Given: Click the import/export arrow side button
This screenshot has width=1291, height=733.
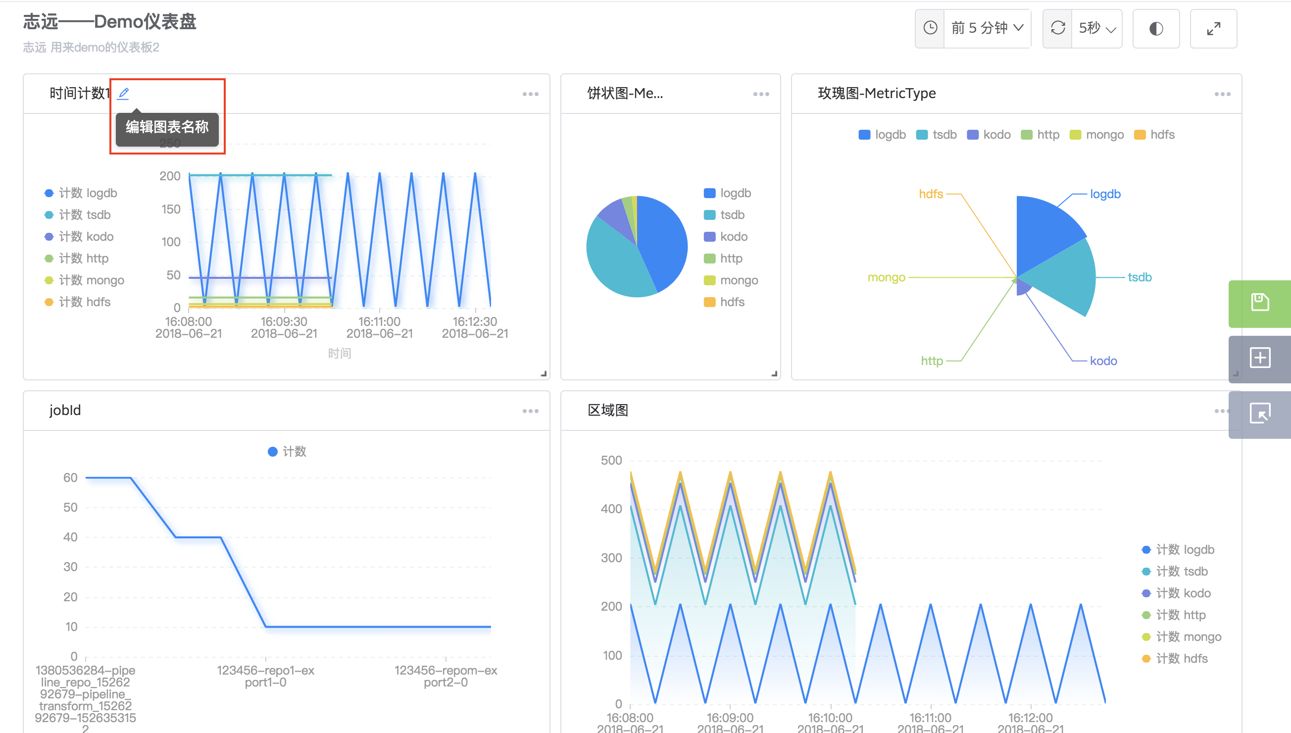Looking at the screenshot, I should click(1260, 414).
